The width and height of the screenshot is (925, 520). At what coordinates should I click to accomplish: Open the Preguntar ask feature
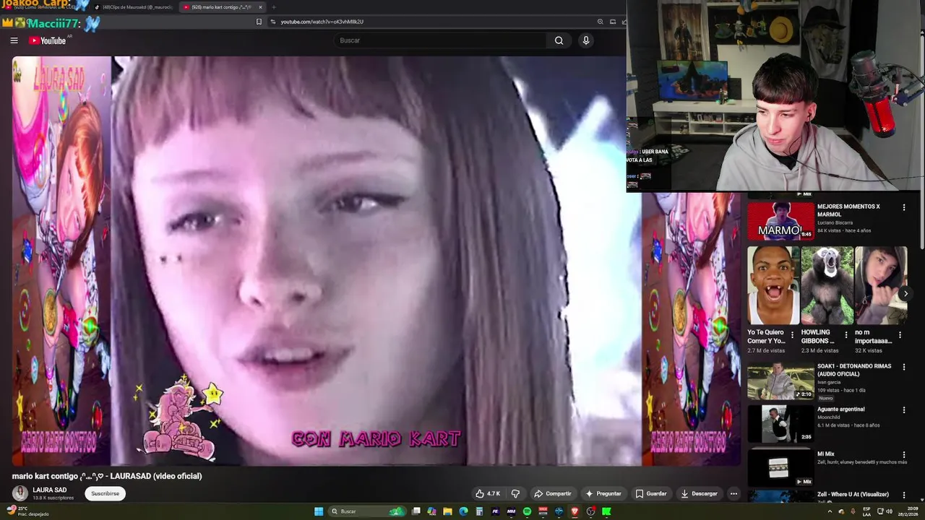603,494
